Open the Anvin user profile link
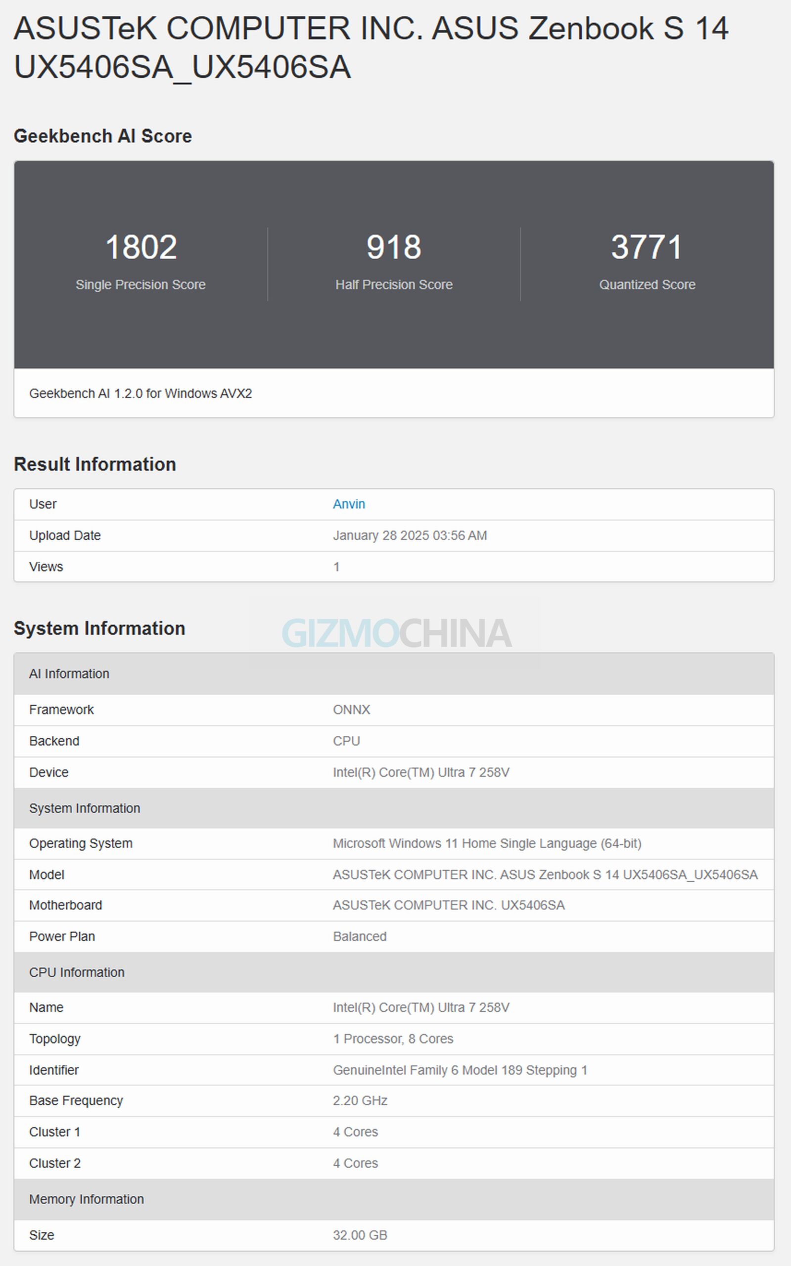Screen dimensions: 791x1266 pyautogui.click(x=349, y=504)
